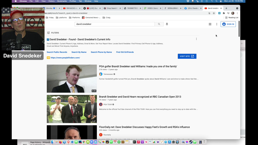Click Find Old Girlfriends link

coord(125,52)
